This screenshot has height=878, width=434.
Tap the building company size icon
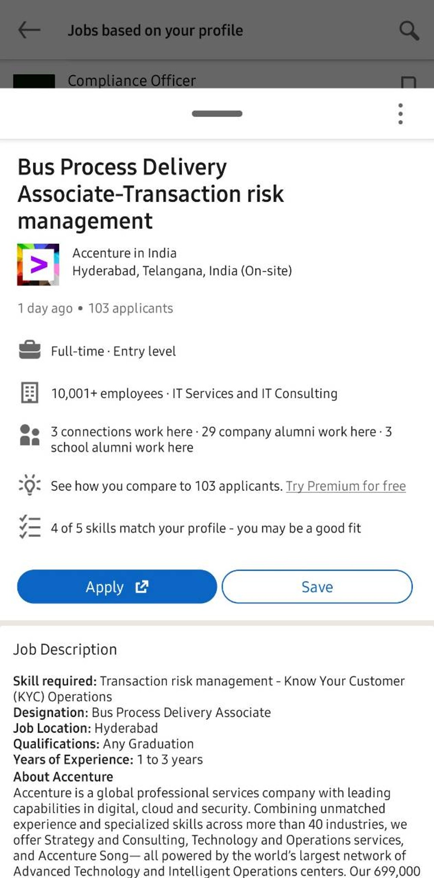pos(30,393)
